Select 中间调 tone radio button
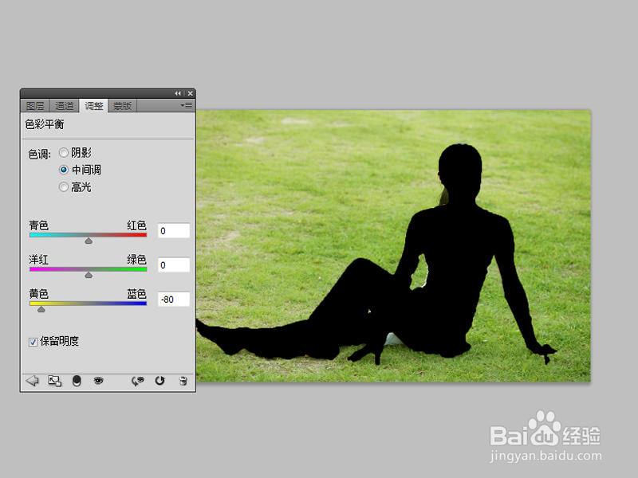Image resolution: width=638 pixels, height=478 pixels. coord(64,170)
